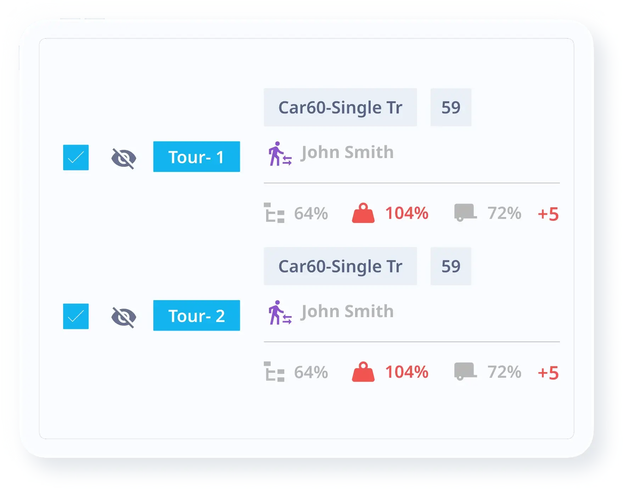
Task: Expand the +5 extra indicators in Tour 2
Action: [x=548, y=373]
